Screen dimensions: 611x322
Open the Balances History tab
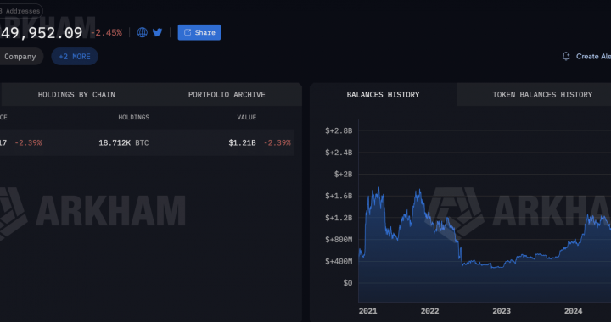click(383, 95)
